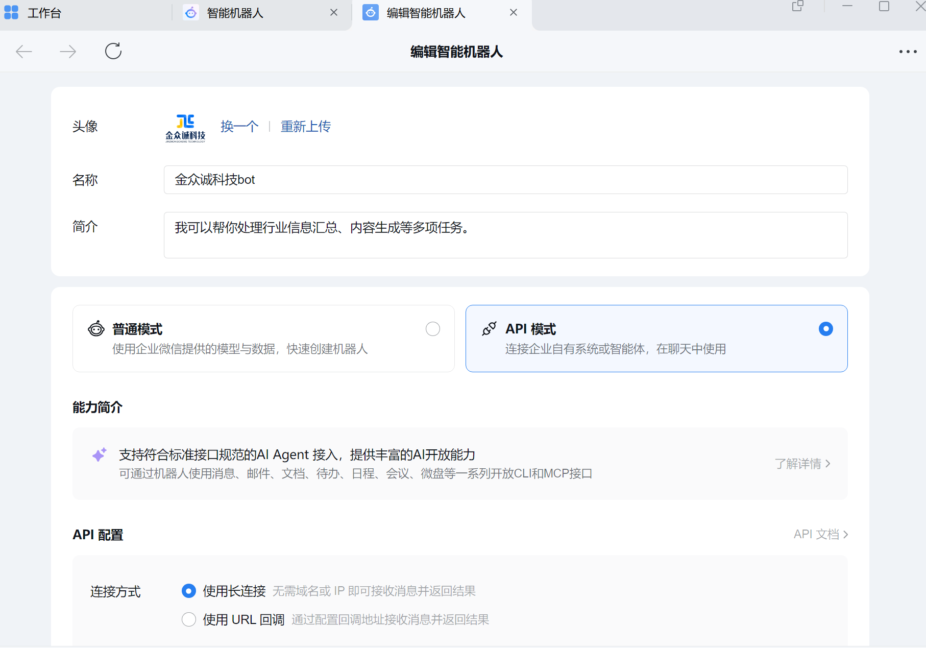The height and width of the screenshot is (648, 926).
Task: Click the API 模式 plug icon
Action: [489, 329]
